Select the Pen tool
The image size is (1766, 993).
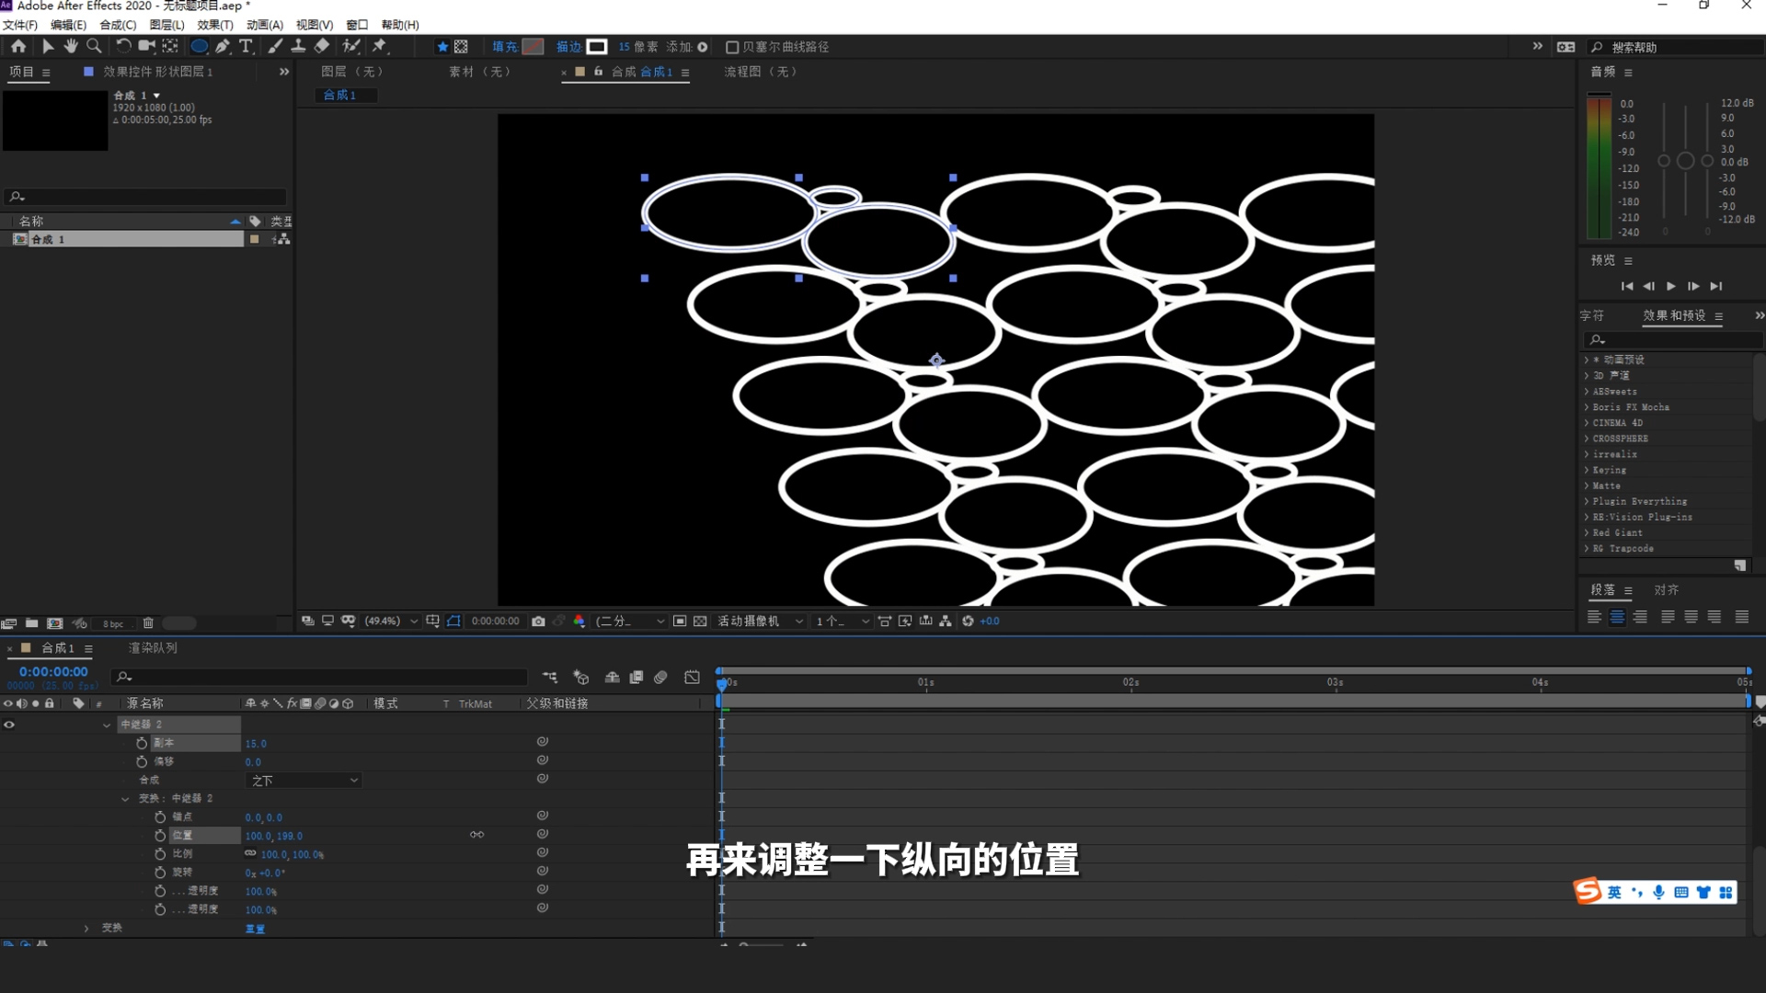[x=223, y=46]
